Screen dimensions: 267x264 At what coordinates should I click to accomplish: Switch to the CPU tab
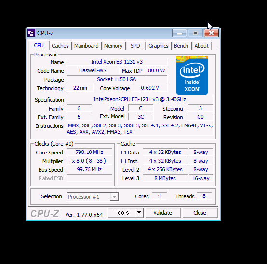click(39, 45)
